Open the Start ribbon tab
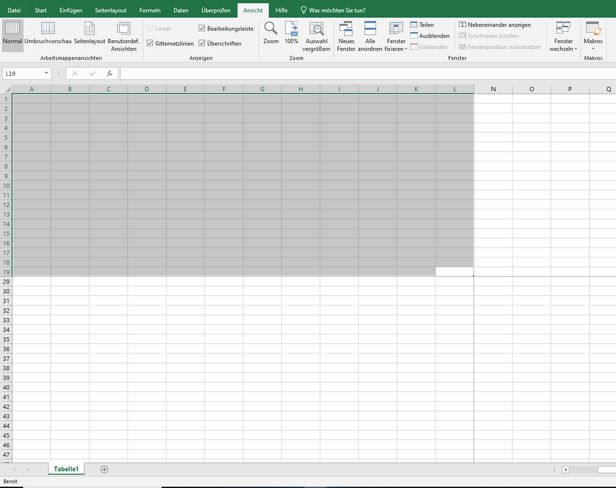Image resolution: width=616 pixels, height=488 pixels. pos(41,10)
